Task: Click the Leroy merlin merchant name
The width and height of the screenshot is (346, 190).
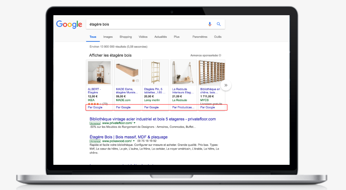Action: click(152, 100)
